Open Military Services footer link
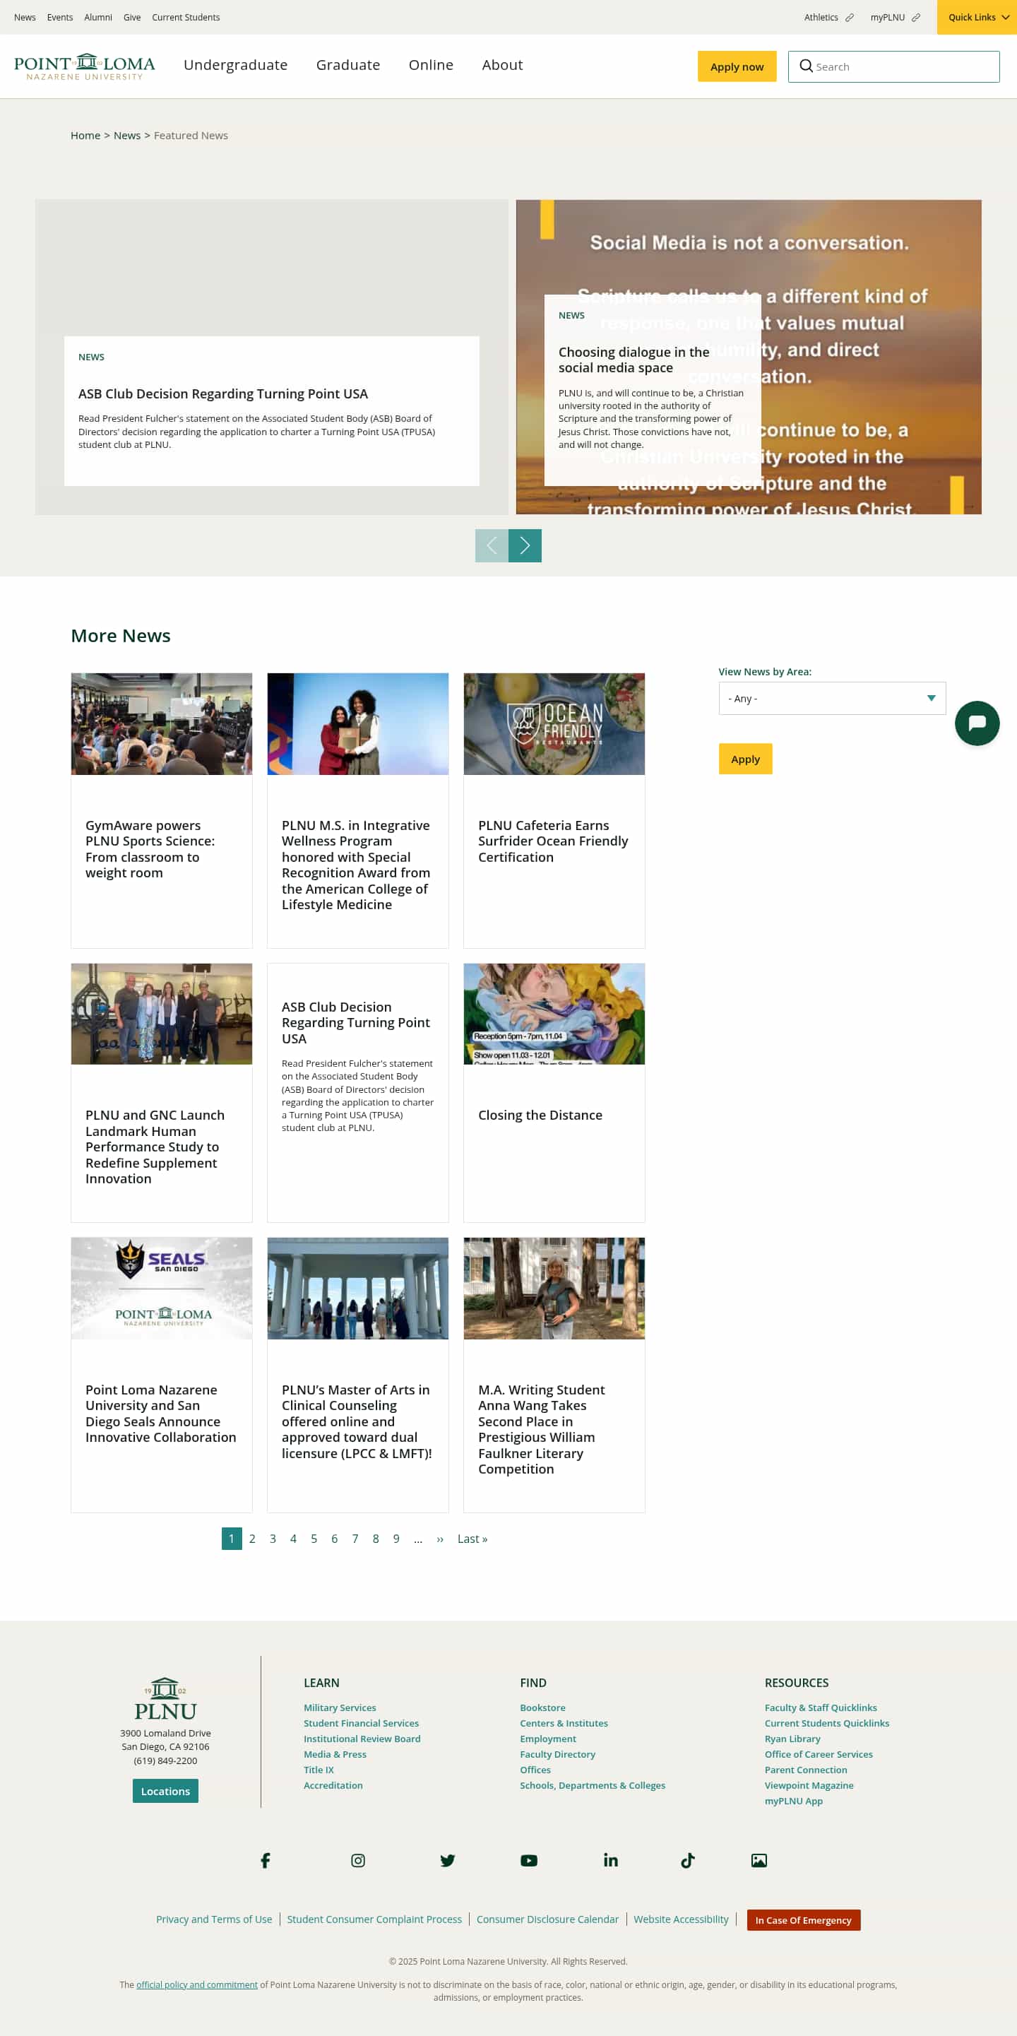The width and height of the screenshot is (1017, 2036). point(340,1708)
